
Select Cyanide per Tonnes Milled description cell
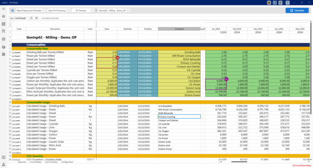[x=55, y=70]
